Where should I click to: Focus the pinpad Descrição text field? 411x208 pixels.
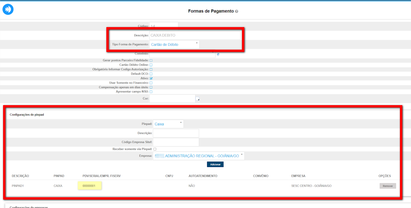point(176,133)
